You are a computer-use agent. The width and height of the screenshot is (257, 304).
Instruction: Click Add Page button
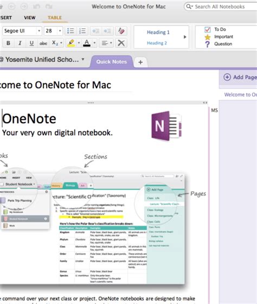(x=240, y=77)
